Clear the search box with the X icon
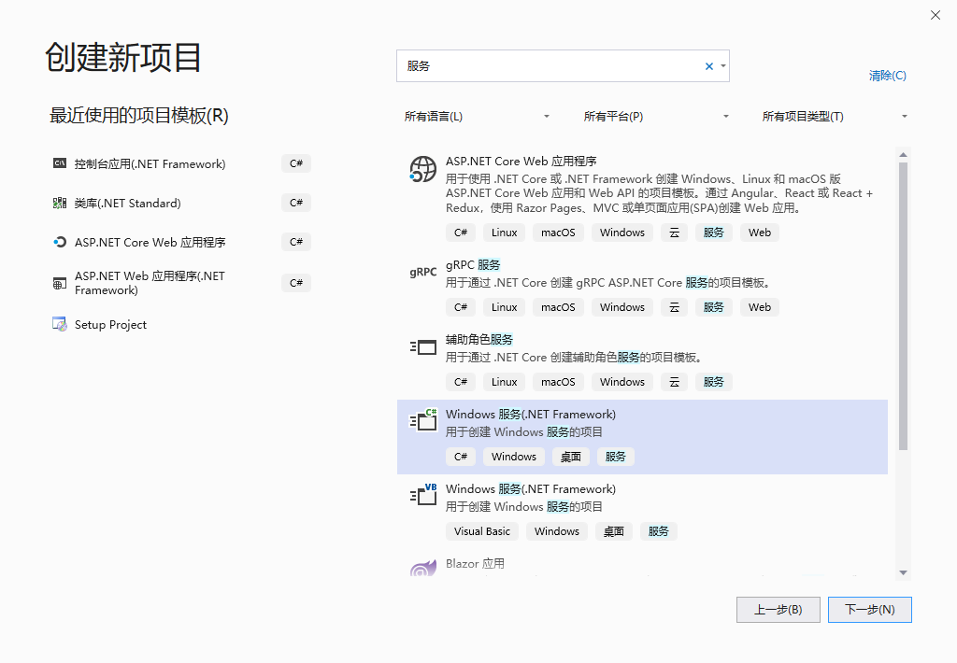 (x=709, y=66)
